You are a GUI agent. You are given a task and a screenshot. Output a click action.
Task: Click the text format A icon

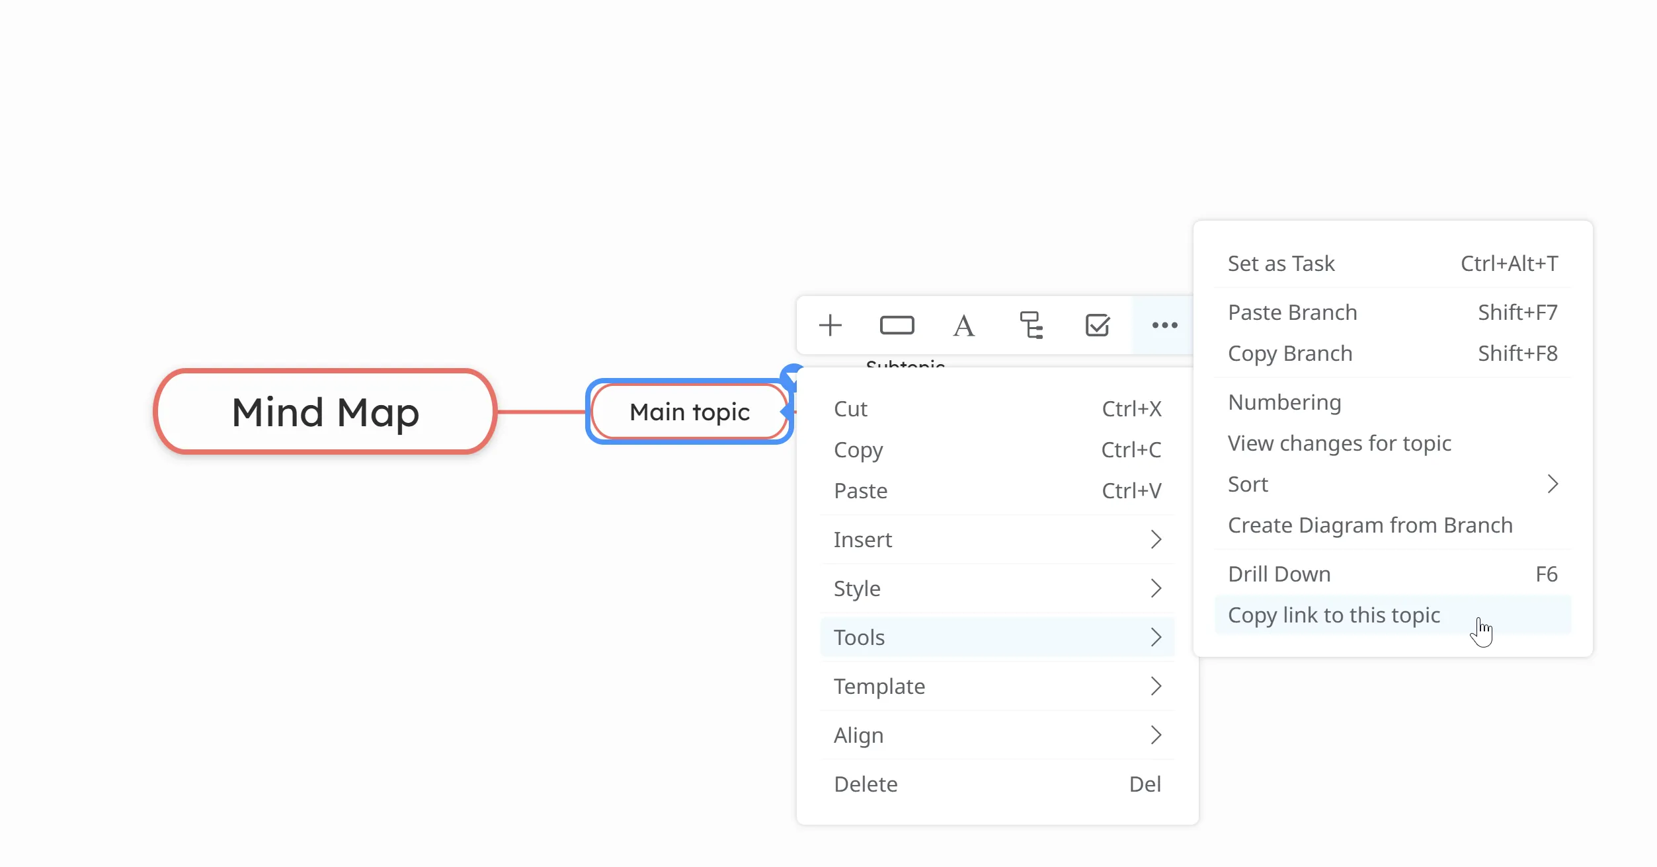[963, 325]
